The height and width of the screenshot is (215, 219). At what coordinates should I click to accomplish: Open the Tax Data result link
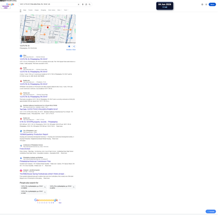[39, 110]
